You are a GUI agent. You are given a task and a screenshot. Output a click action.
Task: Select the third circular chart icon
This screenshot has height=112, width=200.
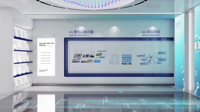[x=118, y=63]
